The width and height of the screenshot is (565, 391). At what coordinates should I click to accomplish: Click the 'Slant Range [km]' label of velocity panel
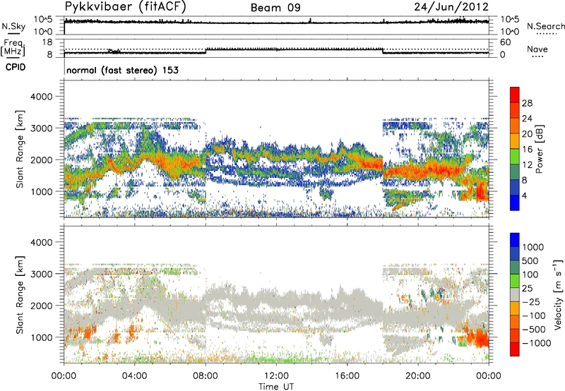point(20,295)
